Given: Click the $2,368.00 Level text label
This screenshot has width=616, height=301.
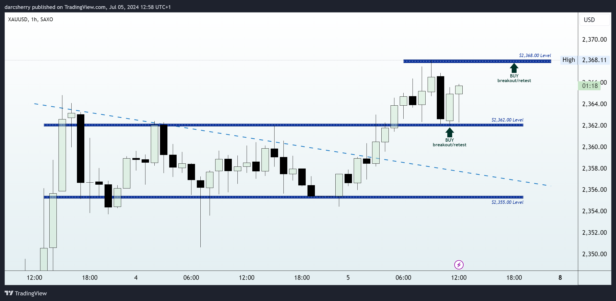Looking at the screenshot, I should pyautogui.click(x=535, y=55).
